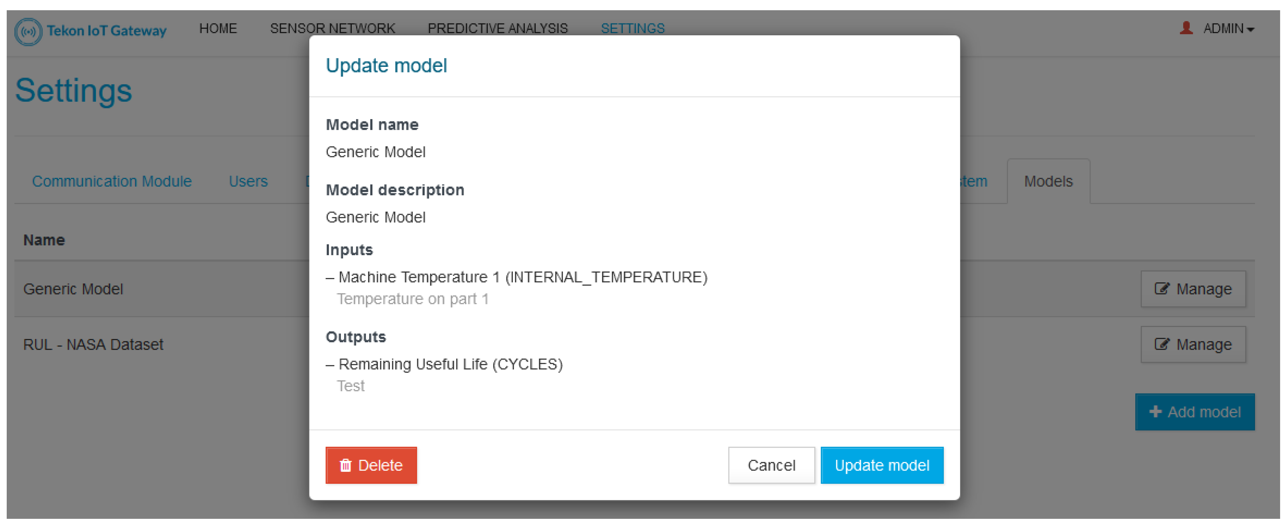
Task: Confirm with the Update model button
Action: tap(882, 465)
